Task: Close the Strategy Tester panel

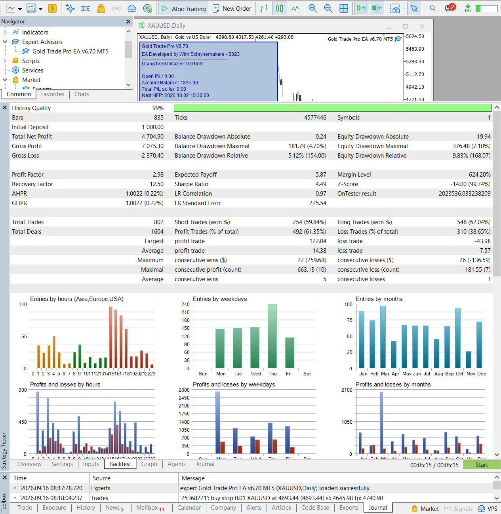Action: pyautogui.click(x=5, y=108)
